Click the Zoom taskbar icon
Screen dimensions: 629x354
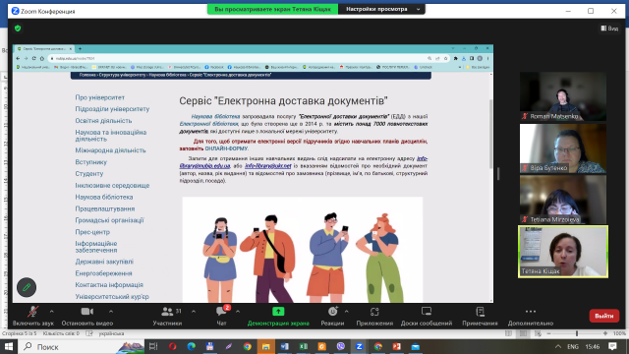coord(360,346)
